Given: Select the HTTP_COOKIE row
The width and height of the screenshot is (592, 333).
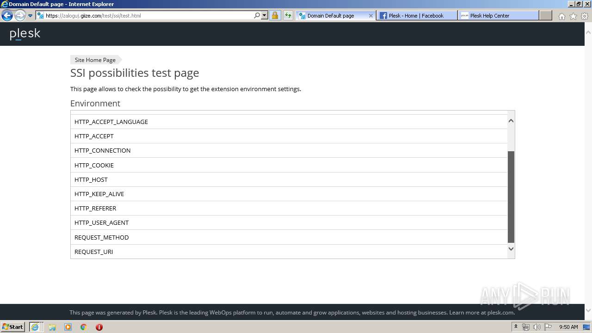Looking at the screenshot, I should point(289,165).
